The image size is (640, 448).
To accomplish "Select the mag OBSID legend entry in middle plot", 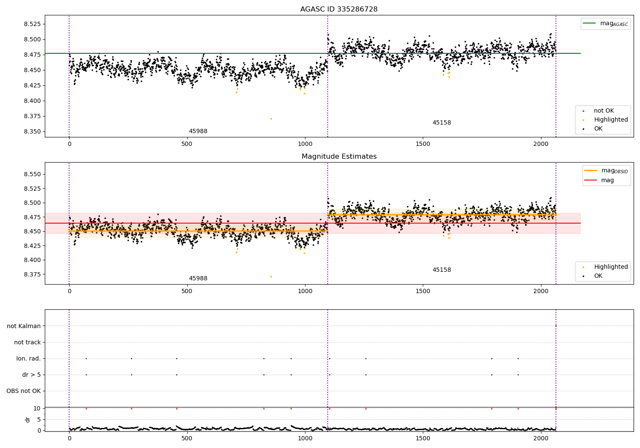I will coord(606,171).
